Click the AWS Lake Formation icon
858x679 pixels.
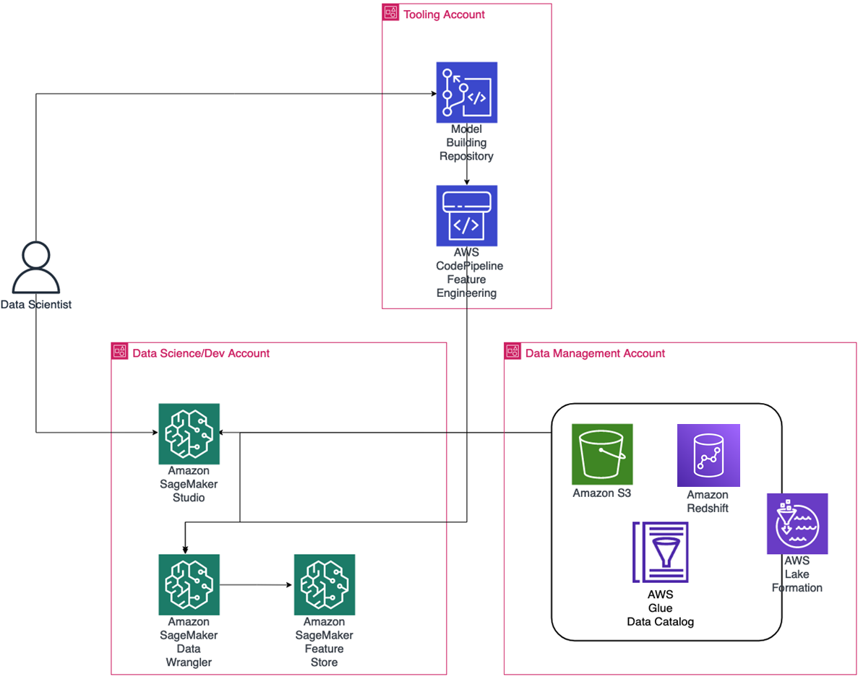(797, 524)
